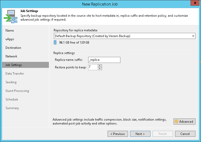
Task: Go to the Name step
Action: pyautogui.click(x=10, y=31)
